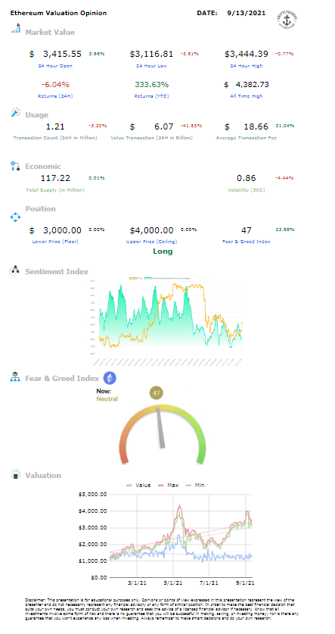
Task: Click the Market Value bar chart icon
Action: tap(16, 29)
